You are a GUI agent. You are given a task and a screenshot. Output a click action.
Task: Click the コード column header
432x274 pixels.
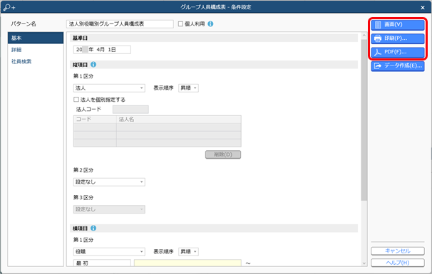[x=95, y=120]
